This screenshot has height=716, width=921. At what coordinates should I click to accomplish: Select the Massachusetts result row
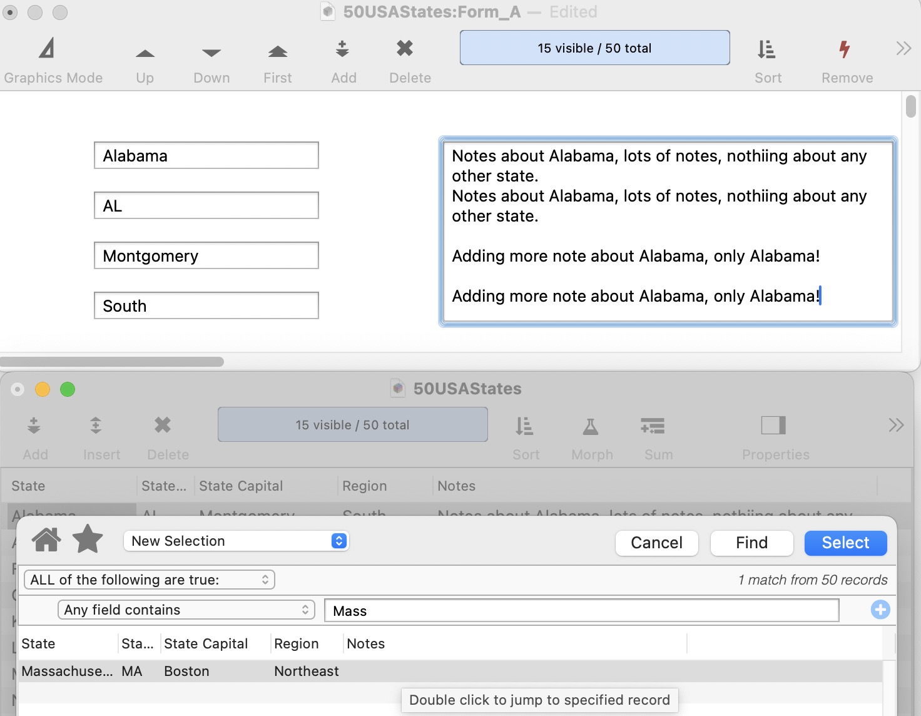coord(450,671)
